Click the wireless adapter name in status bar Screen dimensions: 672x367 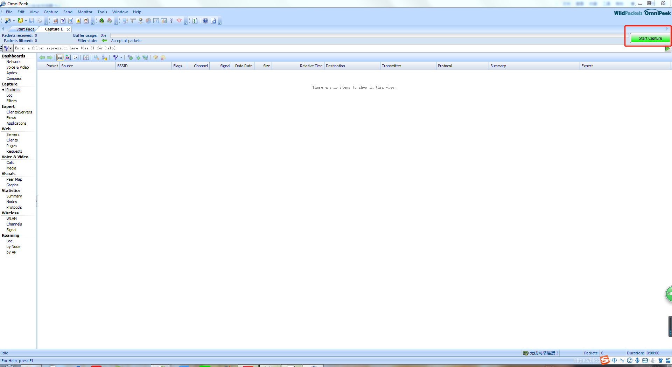click(x=544, y=353)
